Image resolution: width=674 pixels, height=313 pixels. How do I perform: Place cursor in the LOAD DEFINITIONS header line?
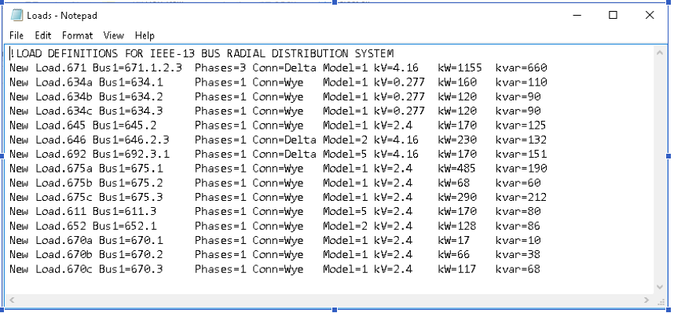[x=202, y=53]
